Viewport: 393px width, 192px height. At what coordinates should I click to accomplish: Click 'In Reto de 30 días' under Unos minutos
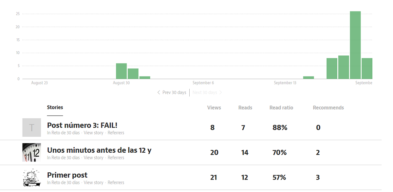coord(63,158)
